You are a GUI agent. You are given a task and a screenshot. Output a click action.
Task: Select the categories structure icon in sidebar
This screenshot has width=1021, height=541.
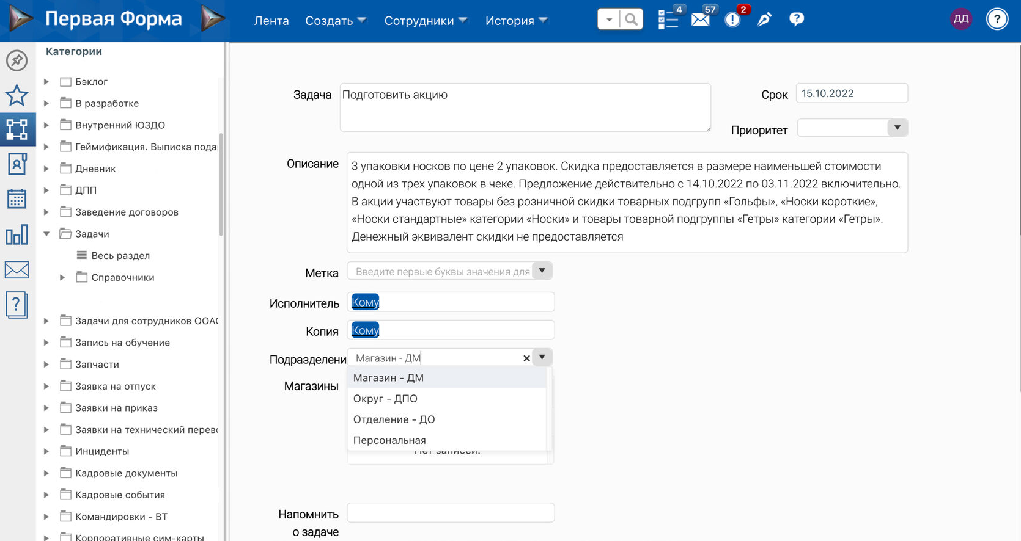coord(17,129)
